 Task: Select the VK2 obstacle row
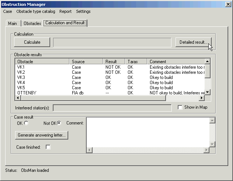(x=110, y=72)
